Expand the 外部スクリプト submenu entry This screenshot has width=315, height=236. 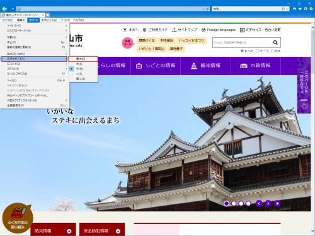34,100
